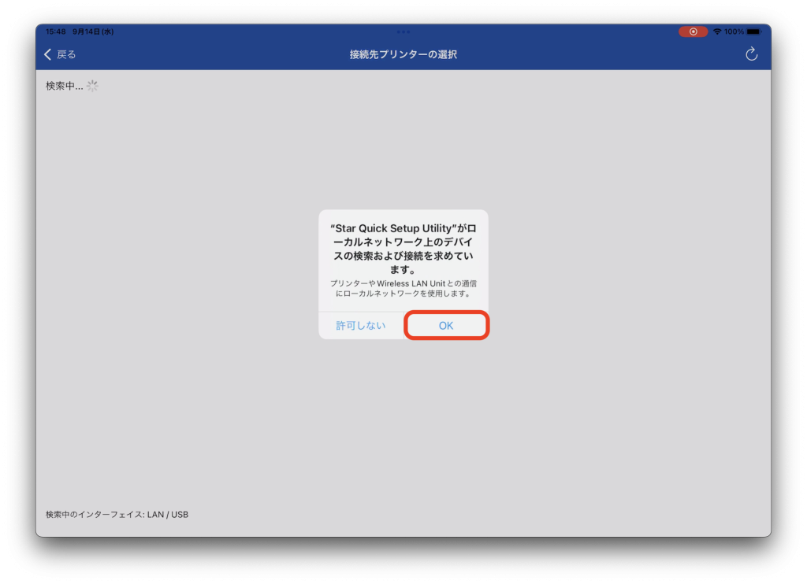This screenshot has height=584, width=807.
Task: Tap the multitasking three-dot control
Action: pyautogui.click(x=403, y=31)
